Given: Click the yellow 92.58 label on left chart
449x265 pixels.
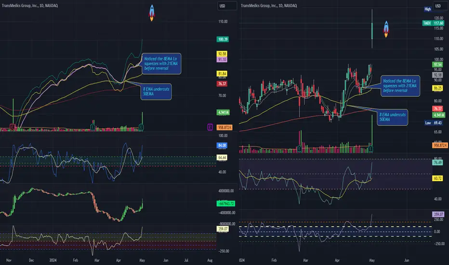Looking at the screenshot, I should pos(222,53).
